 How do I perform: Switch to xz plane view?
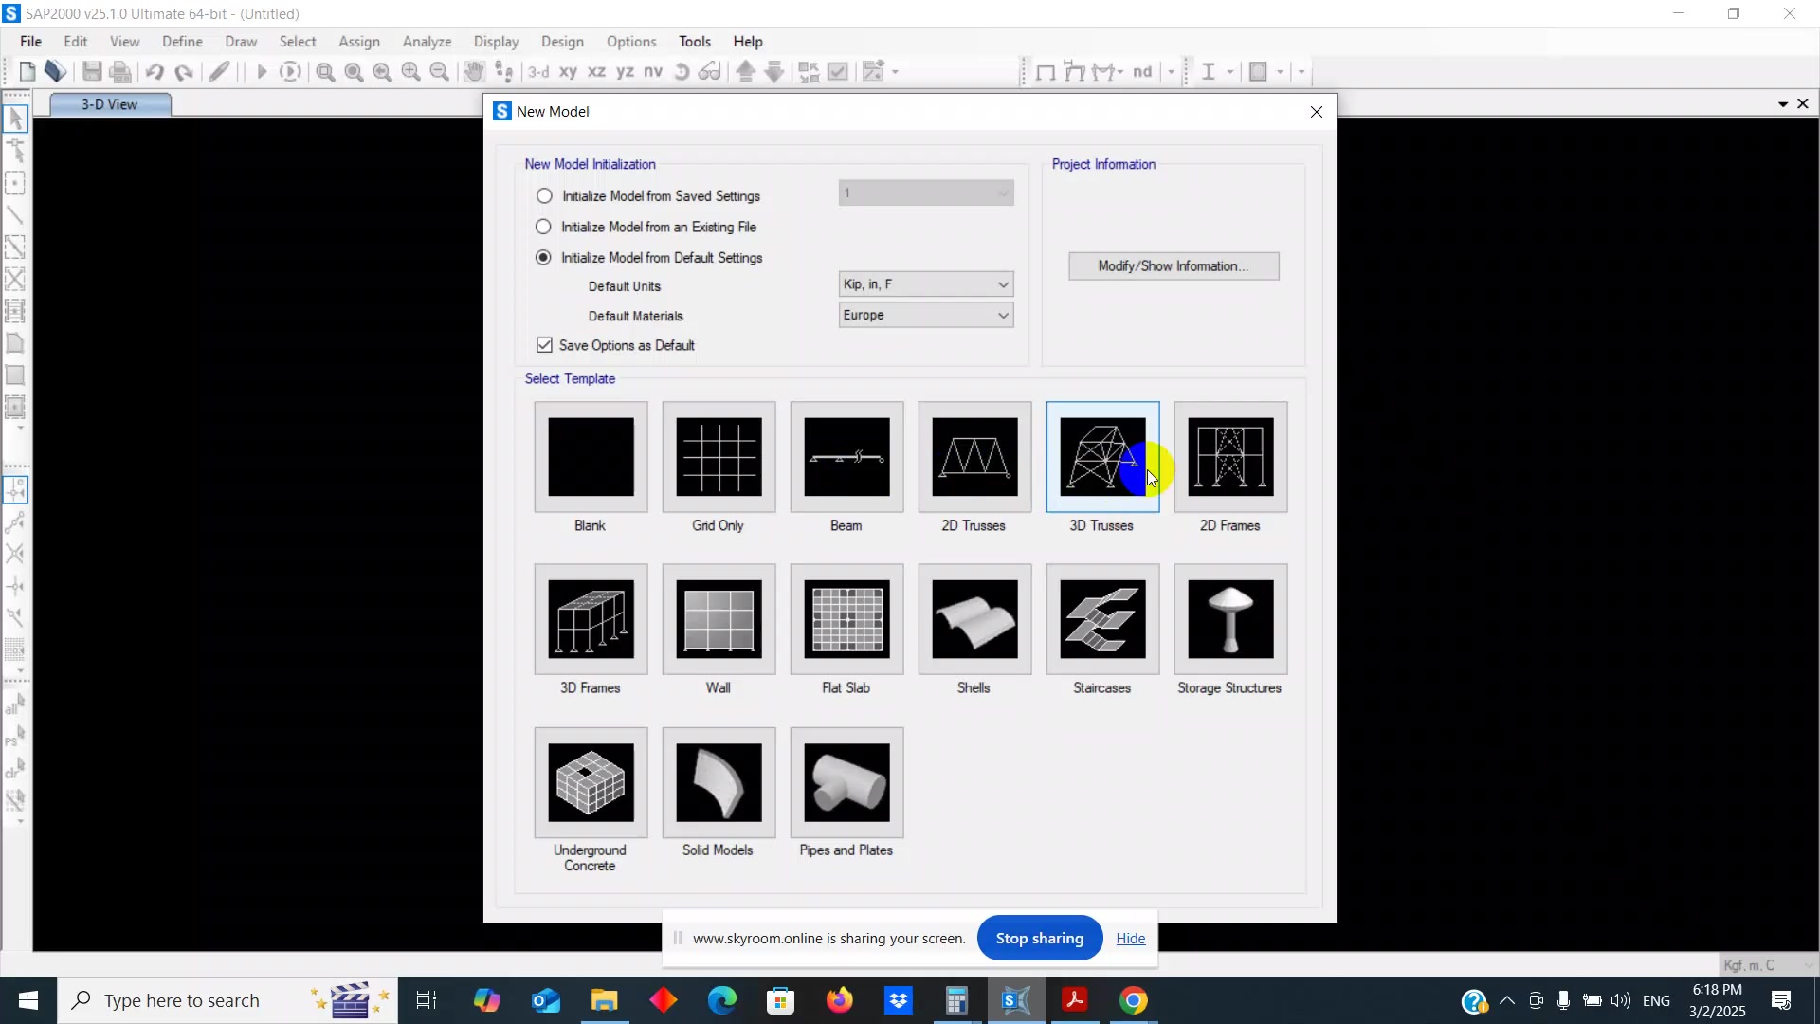(596, 72)
